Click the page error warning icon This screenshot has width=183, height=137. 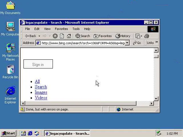(23, 109)
